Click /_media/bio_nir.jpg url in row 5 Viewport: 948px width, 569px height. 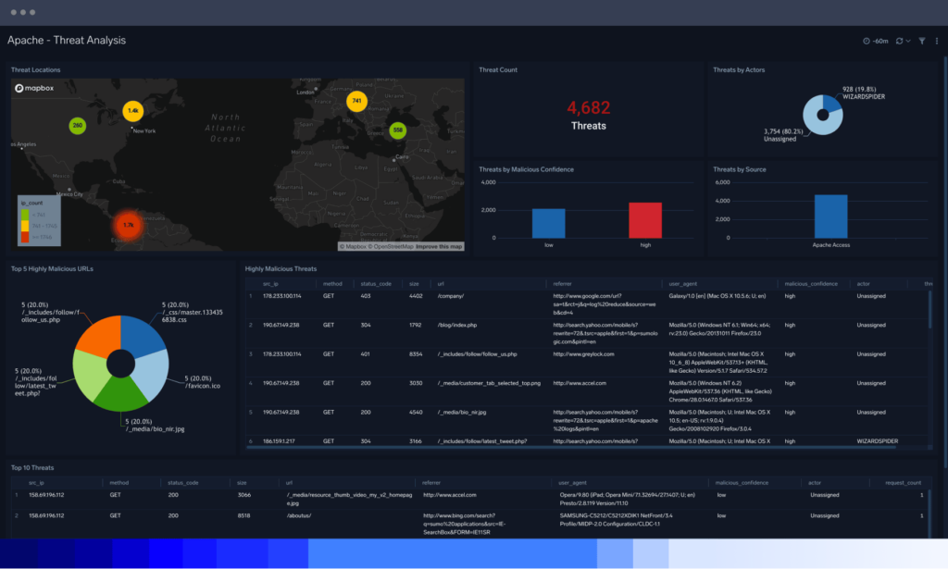coord(462,412)
